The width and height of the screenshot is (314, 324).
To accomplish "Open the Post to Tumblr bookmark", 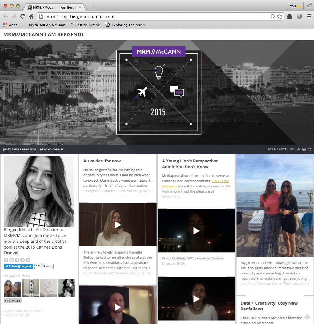I will pyautogui.click(x=85, y=25).
